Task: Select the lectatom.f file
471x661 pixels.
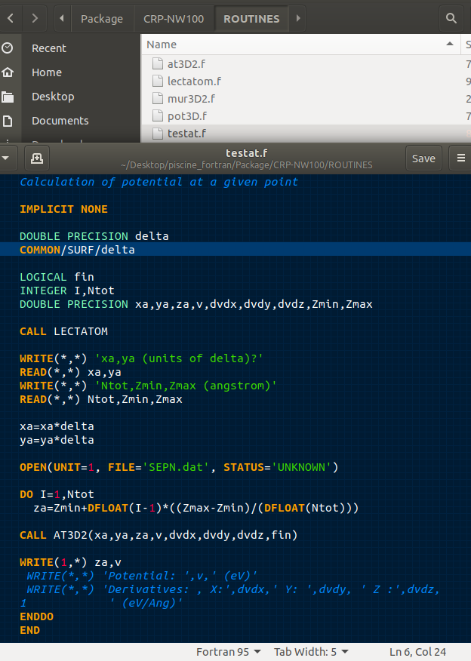Action: tap(194, 81)
